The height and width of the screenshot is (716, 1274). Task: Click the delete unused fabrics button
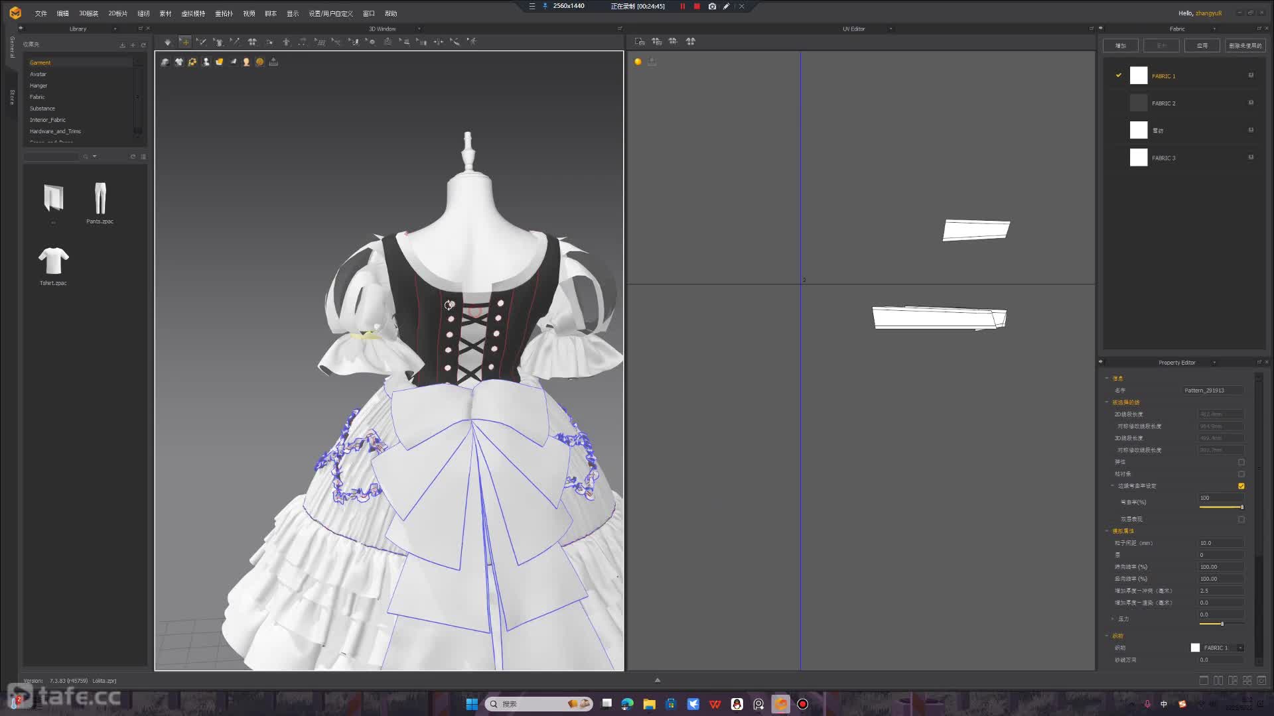[1245, 46]
